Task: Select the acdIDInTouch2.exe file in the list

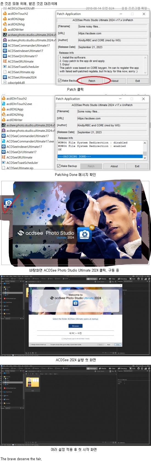Action: tap(19, 104)
